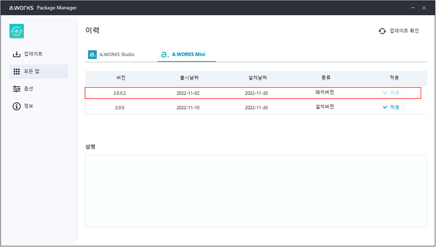Screen dimensions: 436x247
Task: Open the 옵션 settings page
Action: [x=39, y=89]
